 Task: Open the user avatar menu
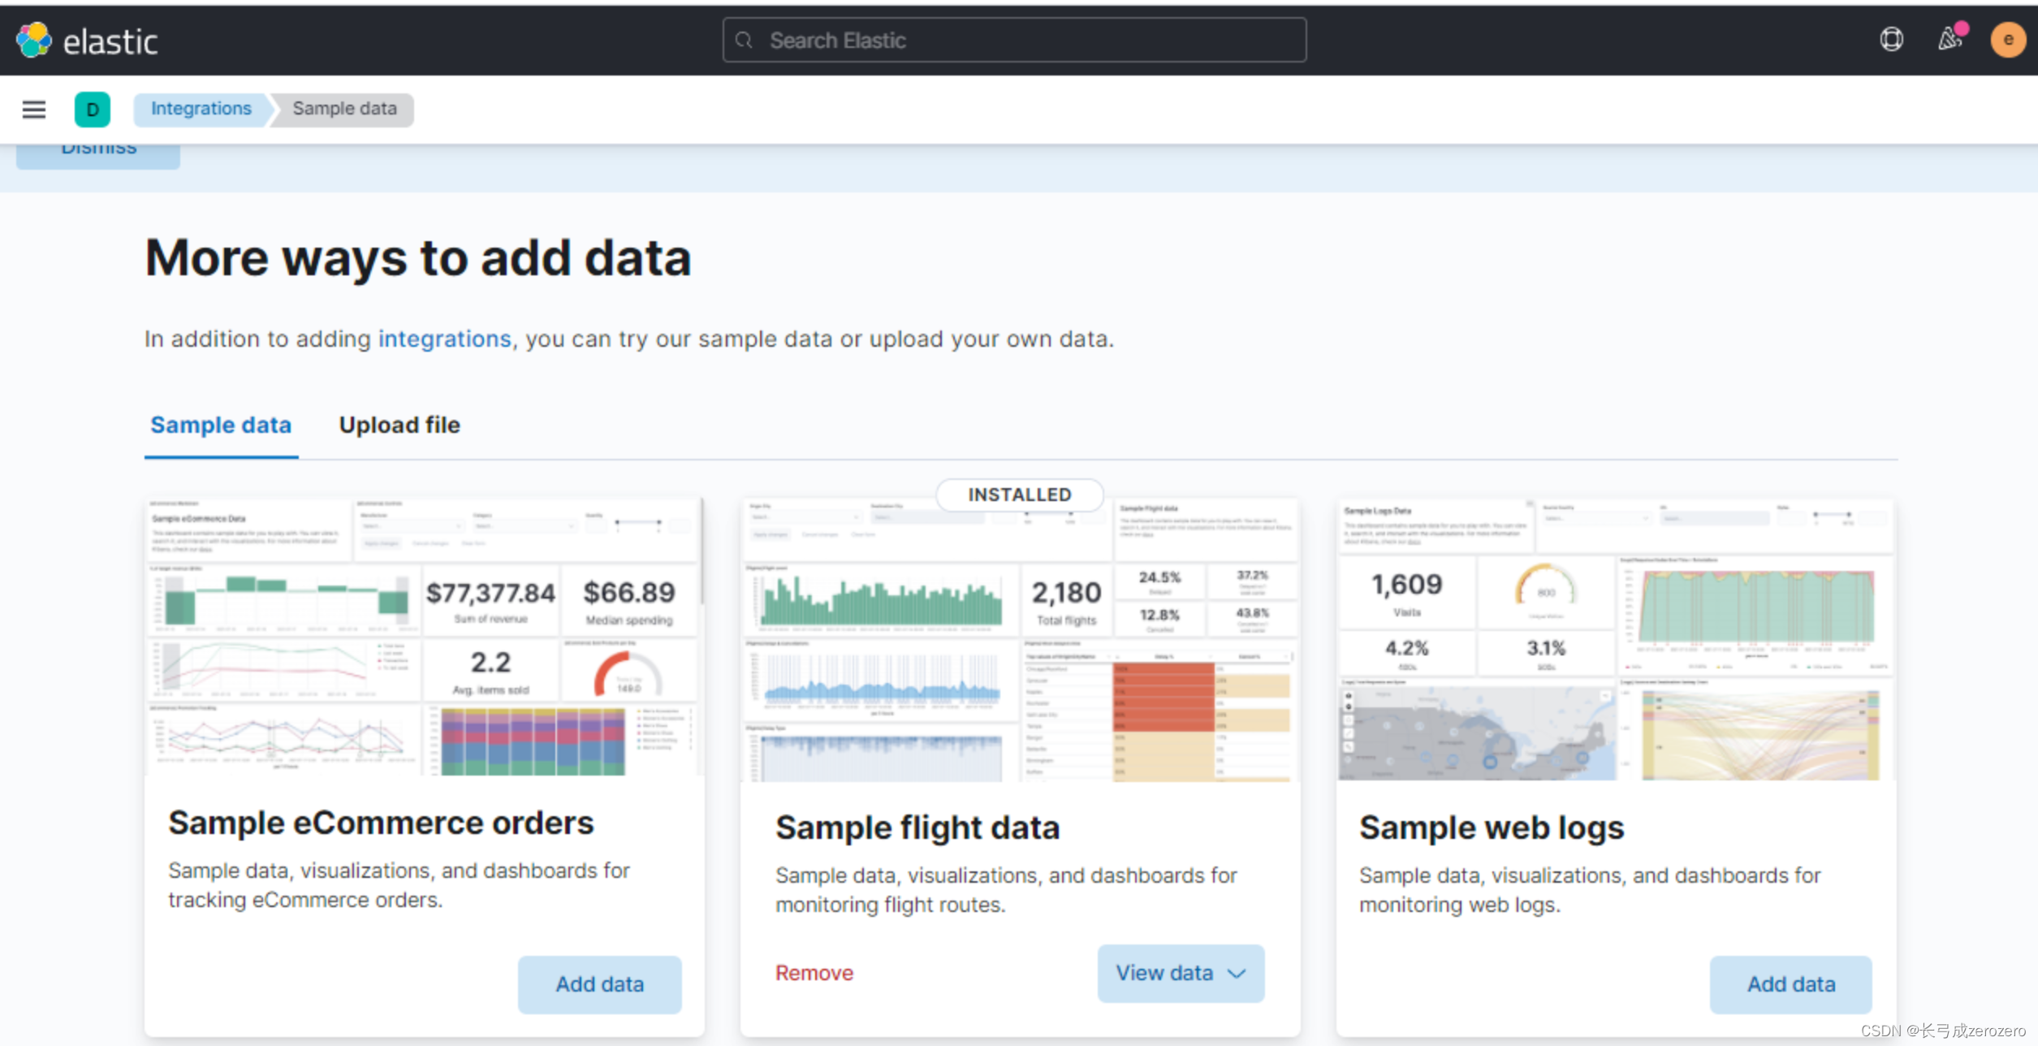pyautogui.click(x=2007, y=39)
